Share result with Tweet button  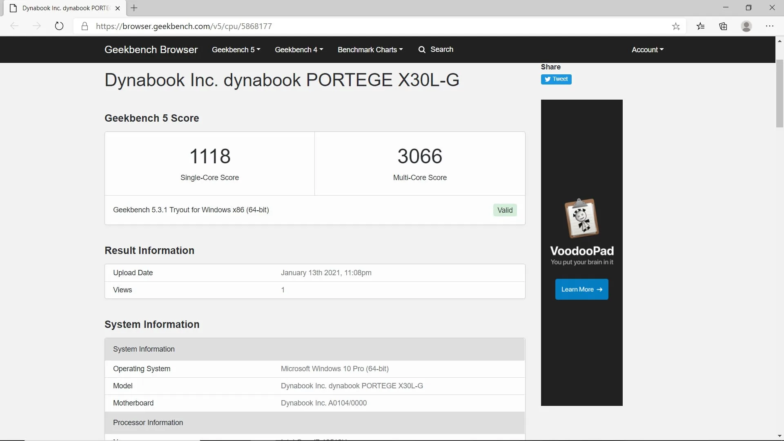pos(556,79)
